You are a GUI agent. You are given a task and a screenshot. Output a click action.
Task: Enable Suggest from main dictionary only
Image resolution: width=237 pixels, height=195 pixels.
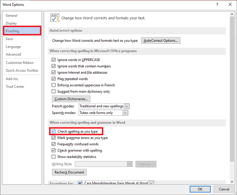tap(53, 91)
